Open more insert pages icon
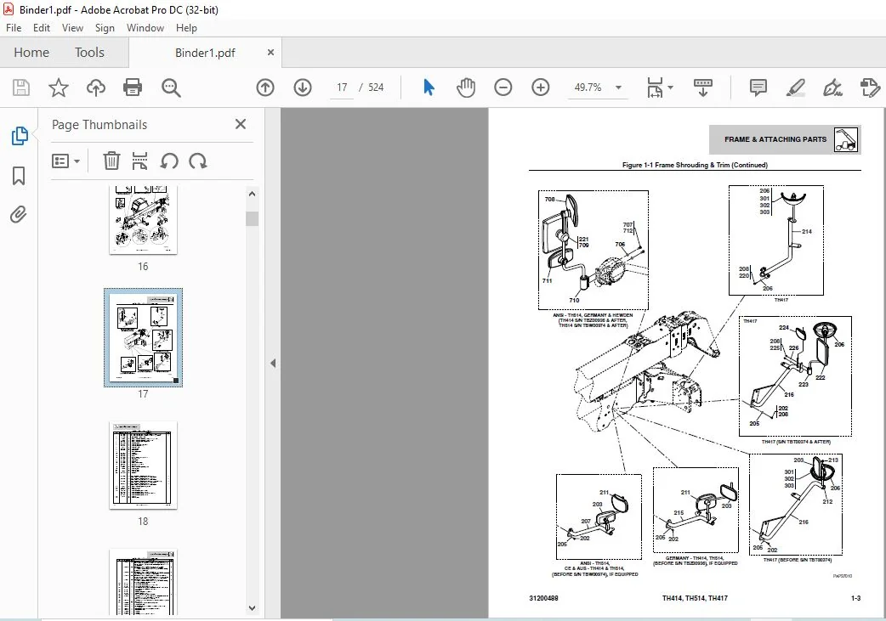The height and width of the screenshot is (621, 886). (x=139, y=161)
